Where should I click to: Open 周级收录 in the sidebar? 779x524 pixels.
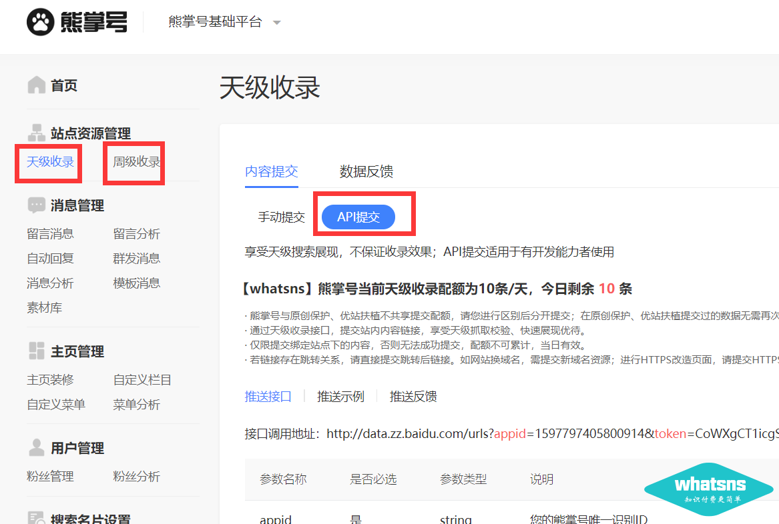click(136, 162)
